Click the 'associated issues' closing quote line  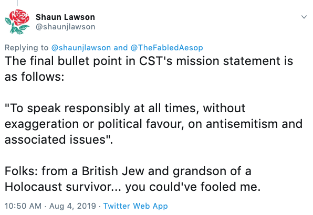(x=59, y=139)
